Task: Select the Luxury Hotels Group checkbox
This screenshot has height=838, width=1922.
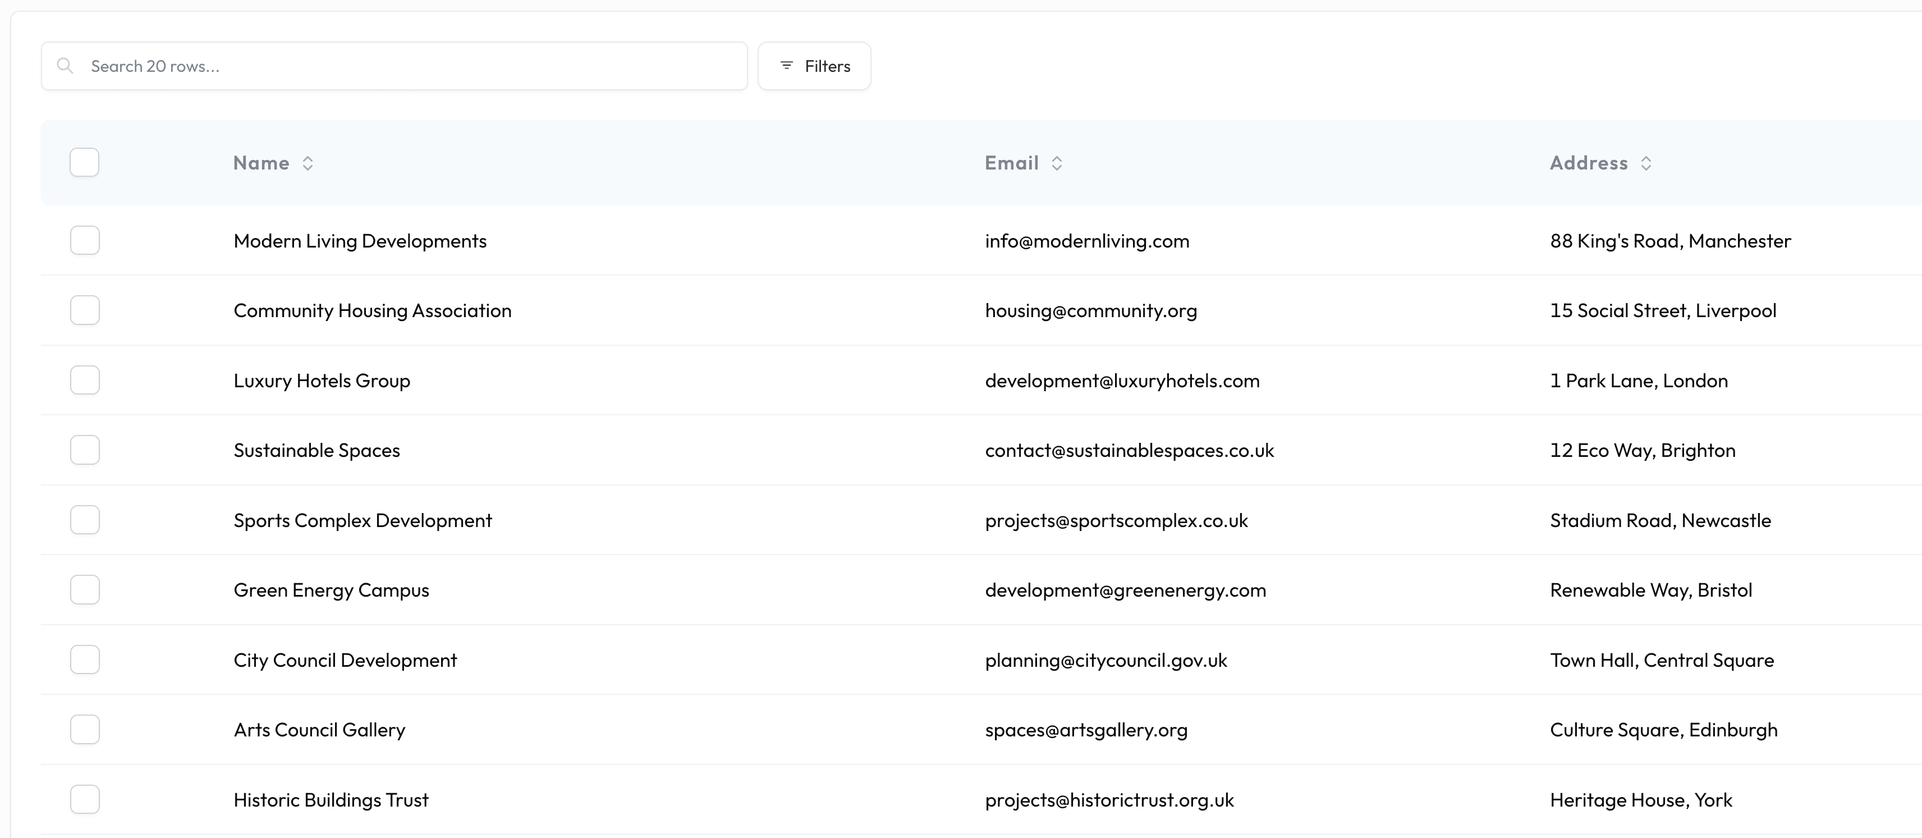Action: click(84, 380)
